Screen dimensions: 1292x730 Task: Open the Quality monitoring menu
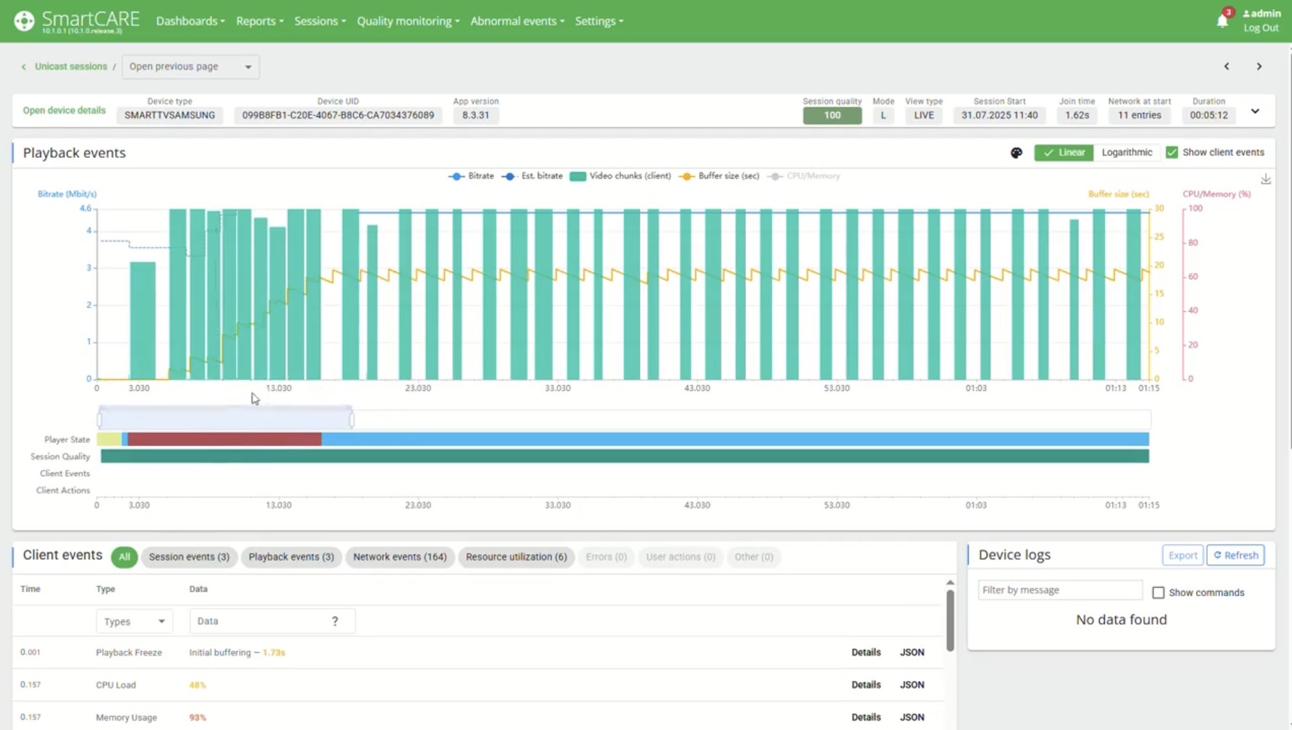click(x=408, y=21)
